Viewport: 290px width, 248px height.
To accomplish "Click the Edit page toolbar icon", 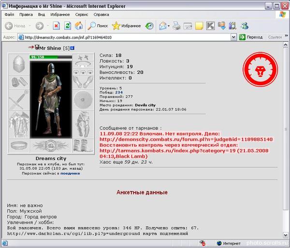I will pos(188,26).
